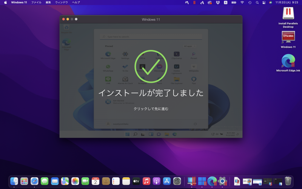This screenshot has height=189, width=302.
Task: Launch Safari from the Dock
Action: tap(34, 181)
